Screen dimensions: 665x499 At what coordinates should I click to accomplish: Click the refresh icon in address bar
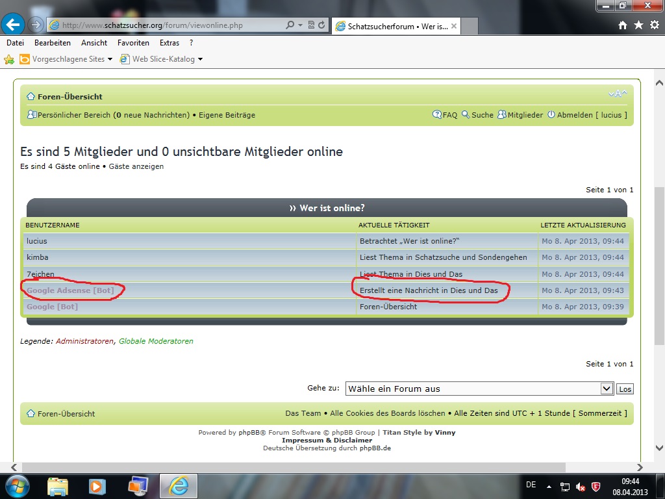[x=322, y=25]
